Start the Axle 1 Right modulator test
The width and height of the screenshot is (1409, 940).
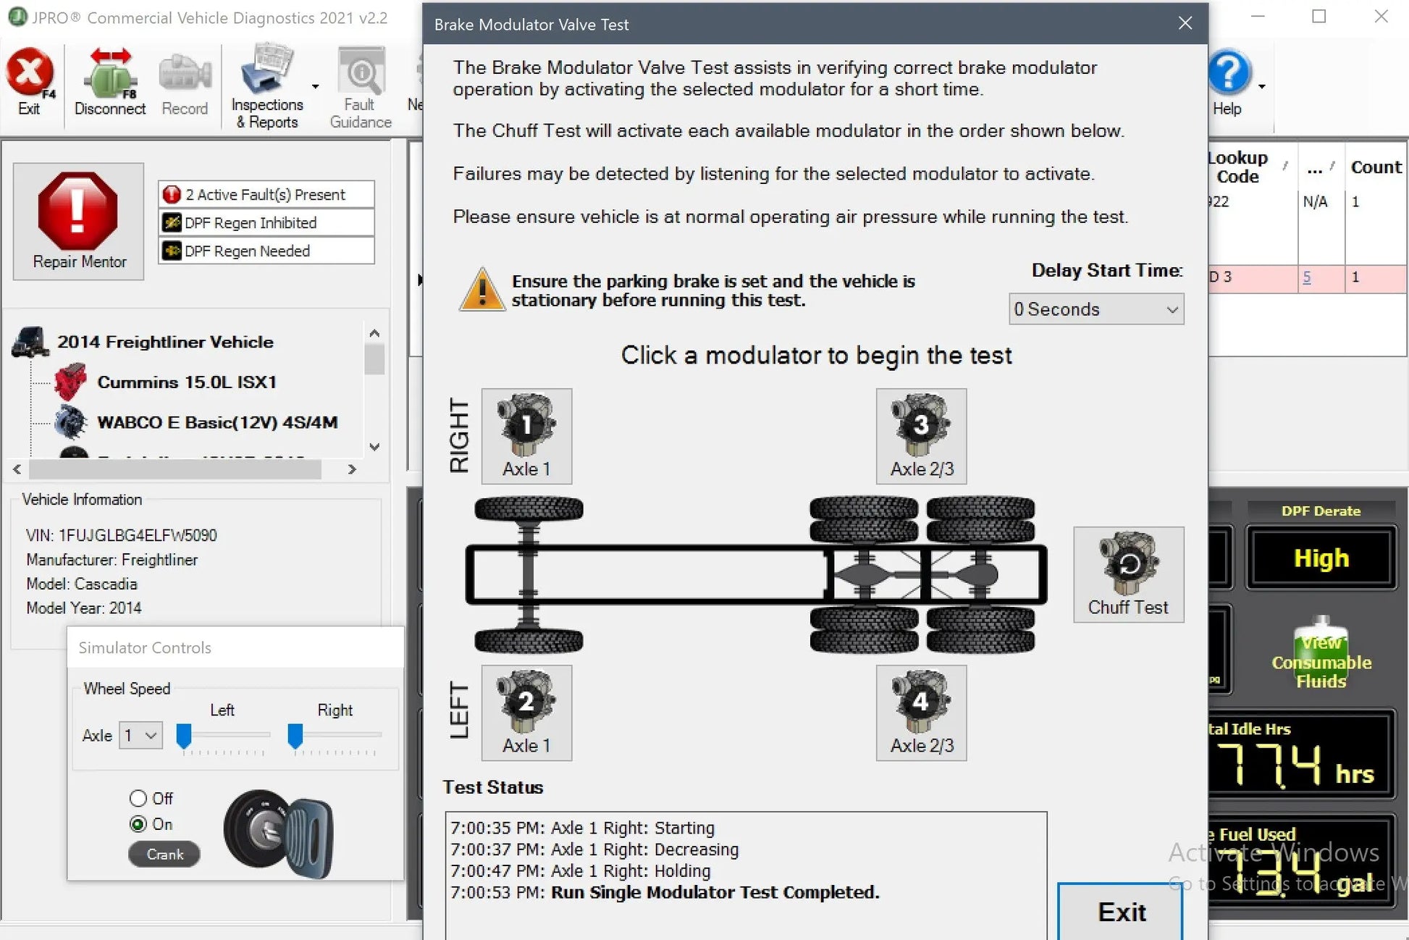coord(526,435)
